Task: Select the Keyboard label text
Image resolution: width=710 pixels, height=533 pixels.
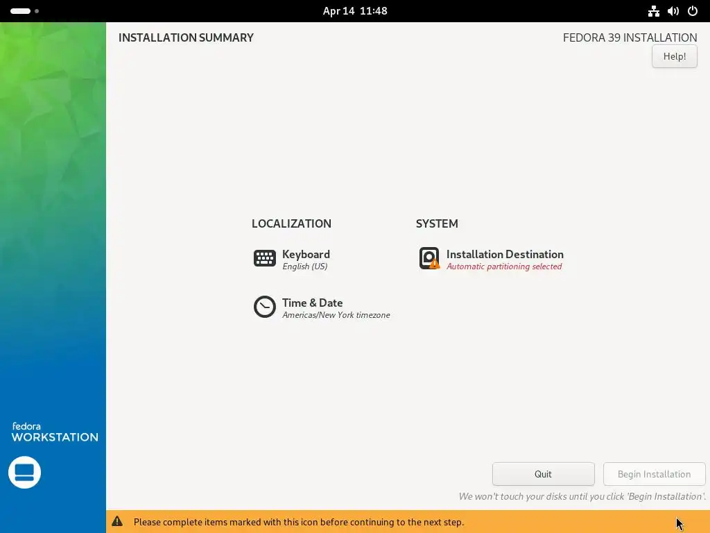Action: 306,254
